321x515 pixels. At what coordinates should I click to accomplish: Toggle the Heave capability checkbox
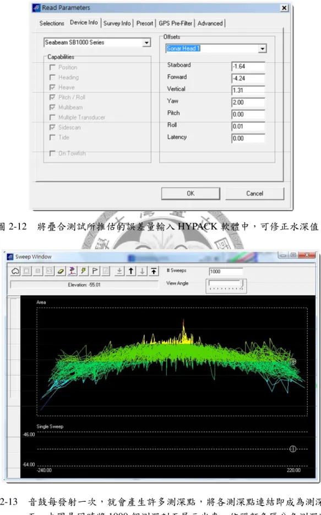click(x=52, y=87)
